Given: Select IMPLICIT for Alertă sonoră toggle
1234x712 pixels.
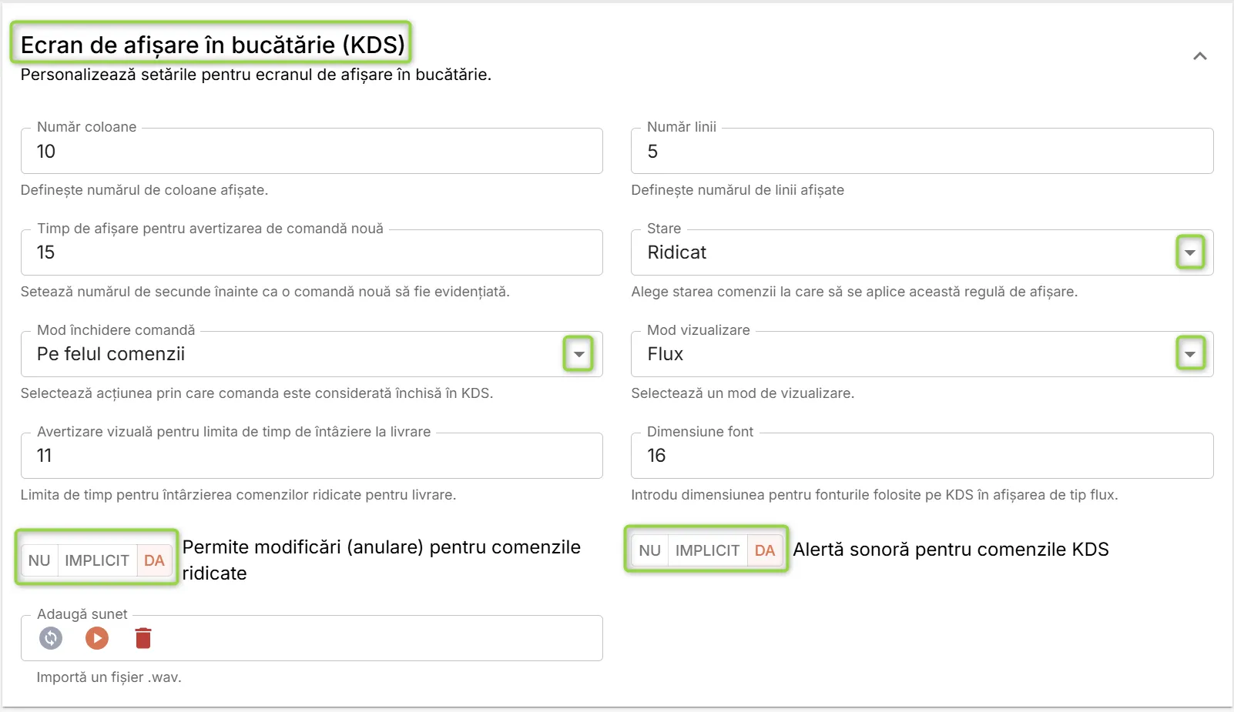Looking at the screenshot, I should click(707, 550).
